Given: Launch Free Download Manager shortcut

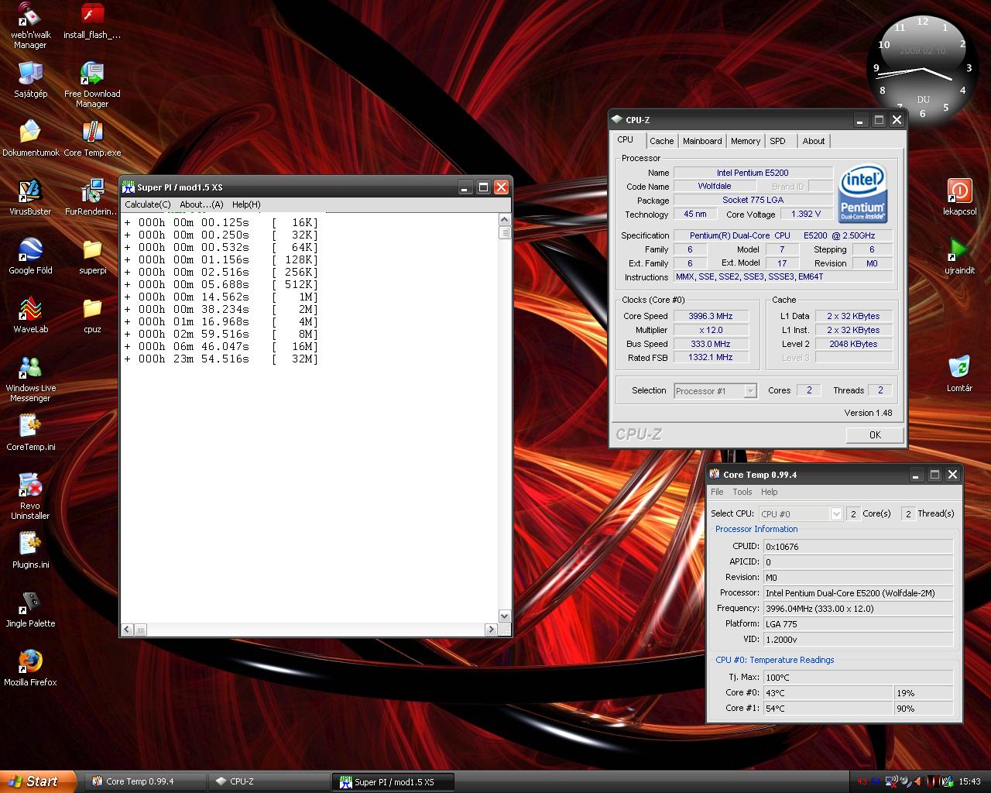Looking at the screenshot, I should coord(92,85).
